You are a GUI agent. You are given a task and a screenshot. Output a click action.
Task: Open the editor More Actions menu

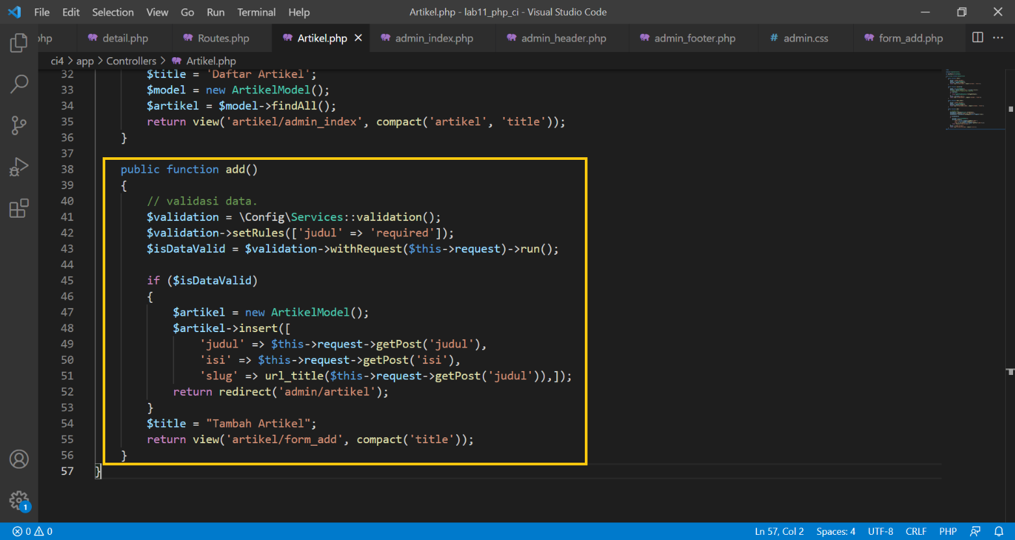[x=997, y=38]
